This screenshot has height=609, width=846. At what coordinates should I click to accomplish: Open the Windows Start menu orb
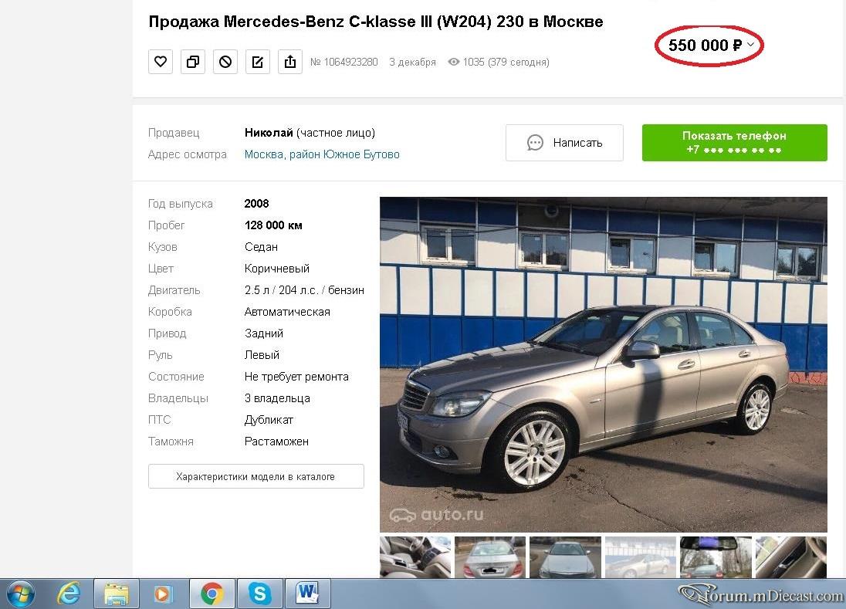(19, 594)
